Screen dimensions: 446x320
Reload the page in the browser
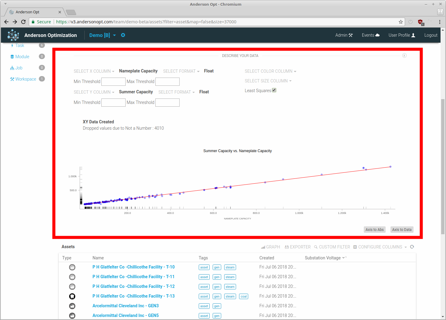click(x=23, y=22)
